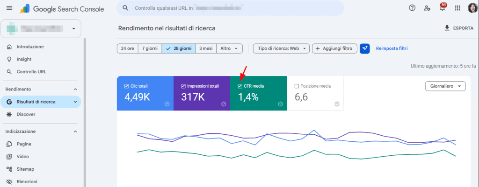The image size is (479, 187).
Task: Click the Ultimo aggiornamento text
Action: [x=443, y=66]
